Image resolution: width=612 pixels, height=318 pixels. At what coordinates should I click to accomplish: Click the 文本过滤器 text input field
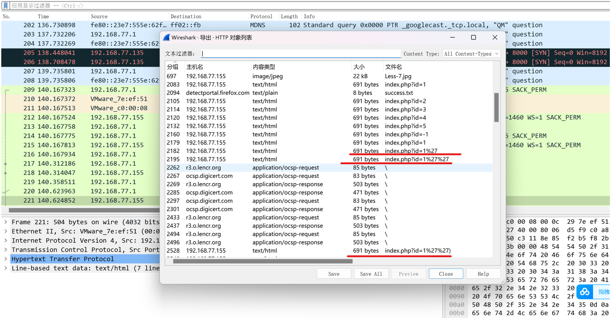301,54
